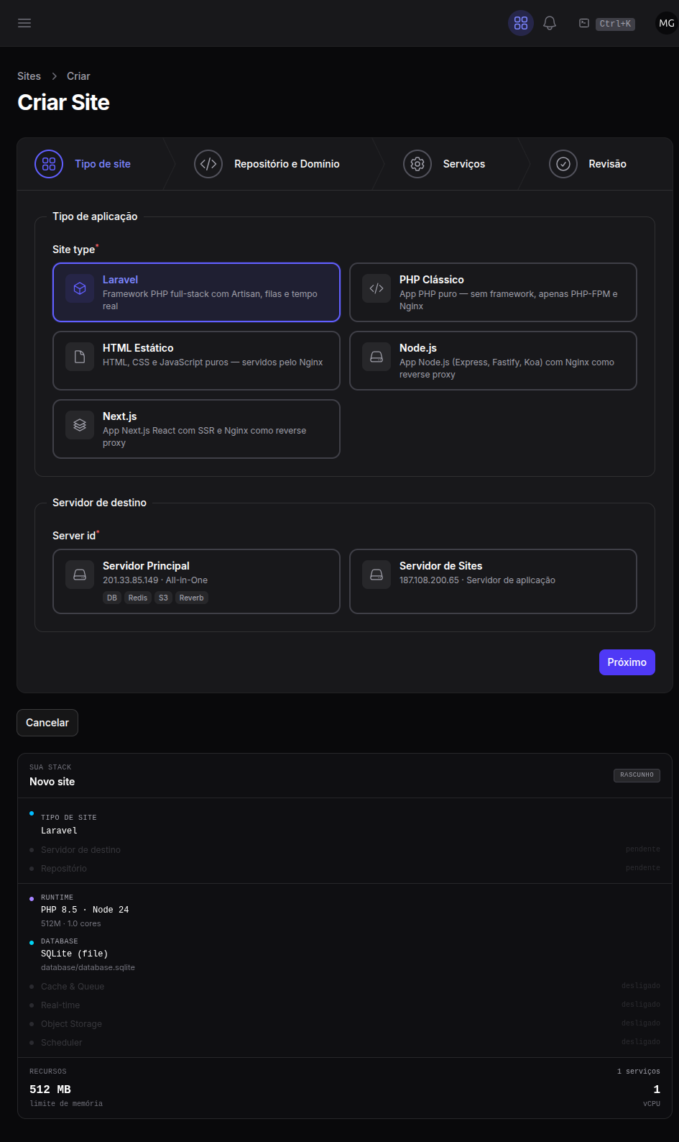Choose Servidor Principal as target server
This screenshot has width=679, height=1142.
pos(196,581)
